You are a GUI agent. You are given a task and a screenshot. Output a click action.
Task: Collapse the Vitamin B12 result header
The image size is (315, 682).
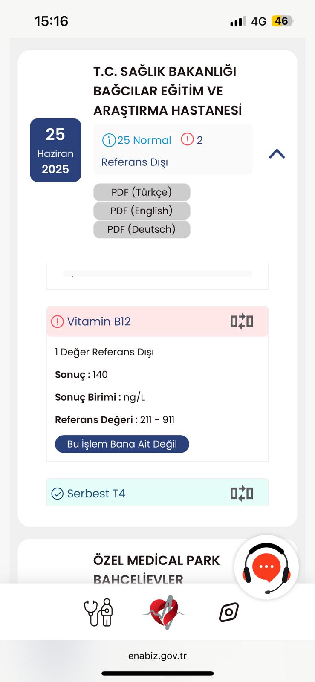157,321
